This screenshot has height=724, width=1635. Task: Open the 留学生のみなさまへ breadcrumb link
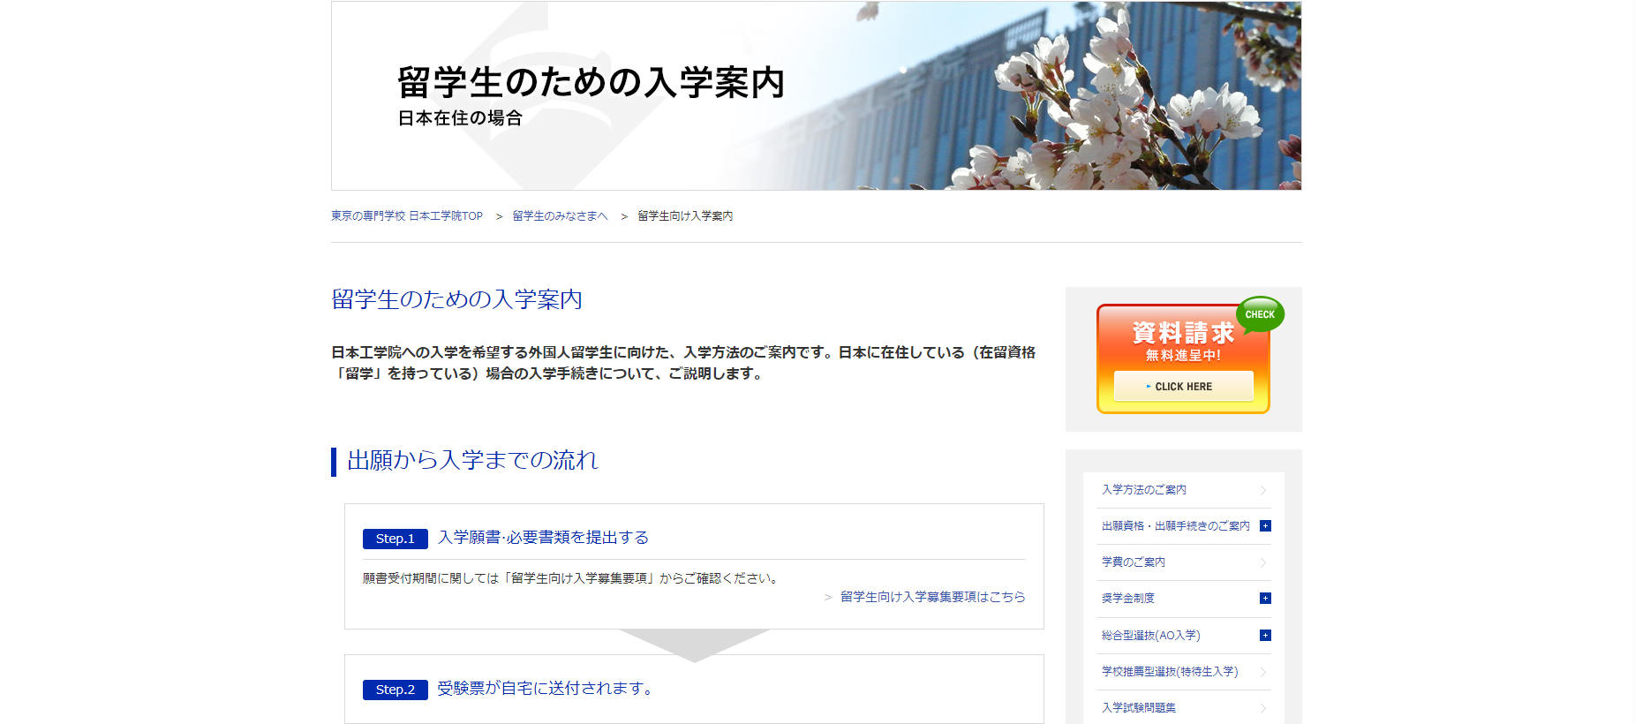560,216
